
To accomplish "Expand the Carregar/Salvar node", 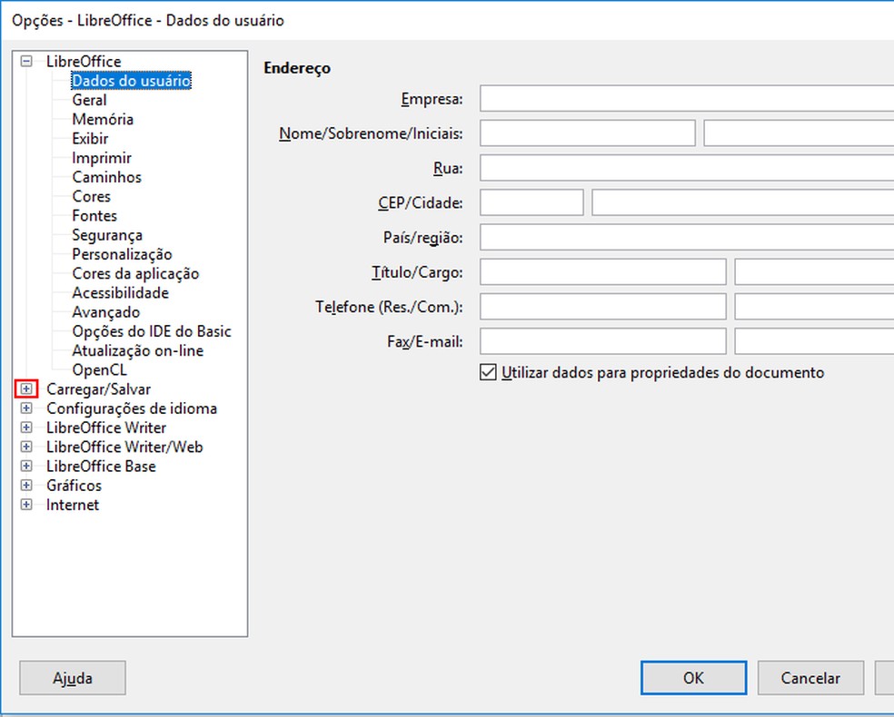I will click(x=26, y=389).
